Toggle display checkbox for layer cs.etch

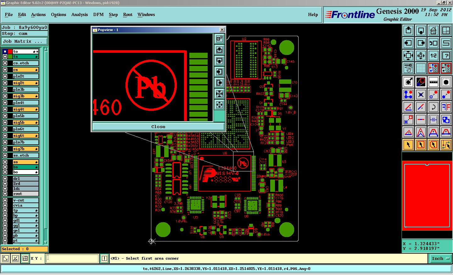(x=5, y=63)
